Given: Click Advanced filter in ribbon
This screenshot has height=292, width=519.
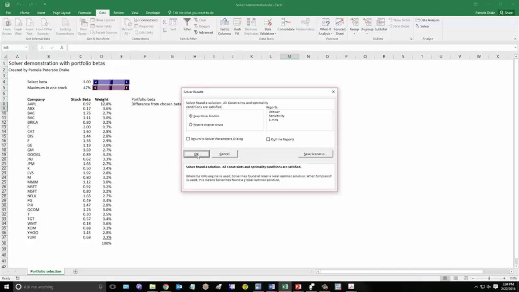Looking at the screenshot, I should (204, 32).
